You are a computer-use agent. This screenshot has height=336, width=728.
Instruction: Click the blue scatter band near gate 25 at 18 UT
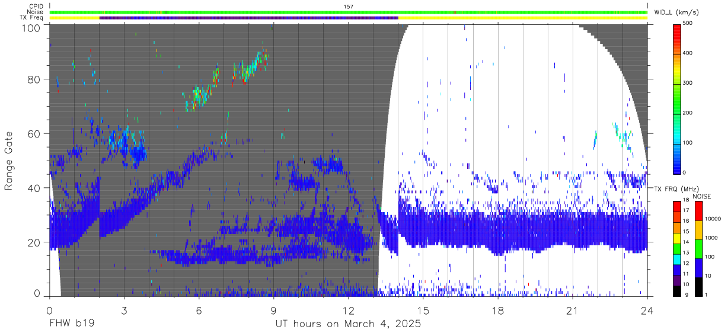pos(498,232)
